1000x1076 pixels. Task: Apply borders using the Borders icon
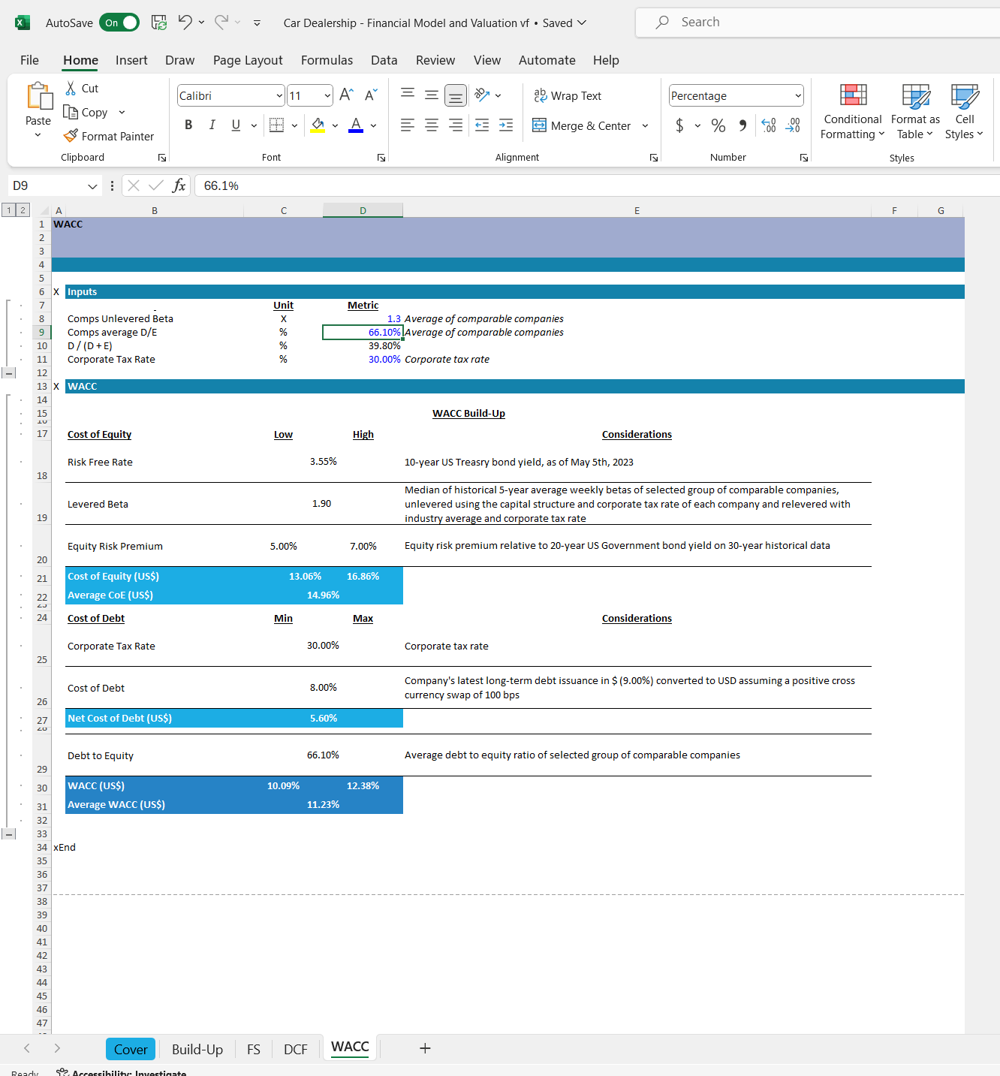pyautogui.click(x=276, y=125)
